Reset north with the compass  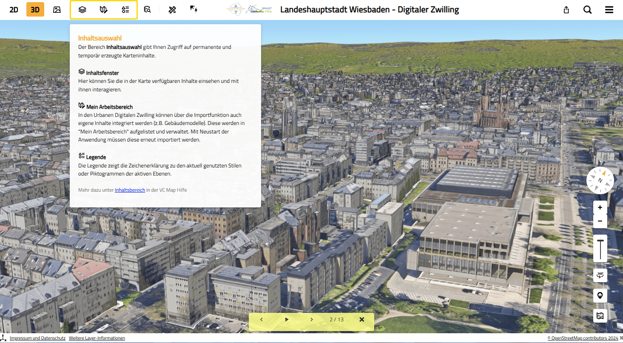coord(600,180)
